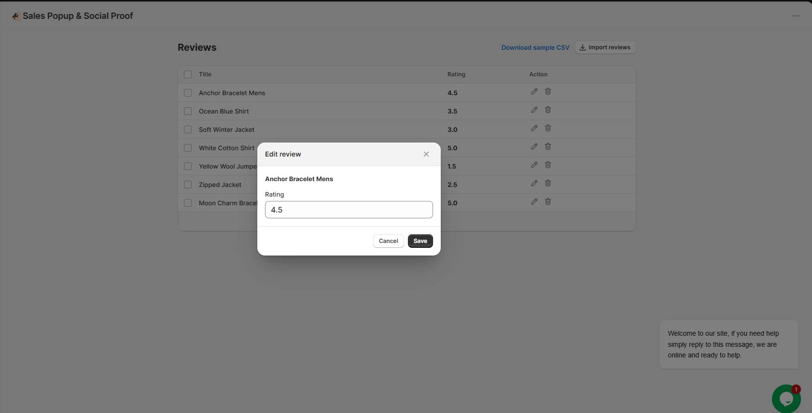Tick the Zipped Jacket row checkbox
The height and width of the screenshot is (413, 812).
pos(188,185)
